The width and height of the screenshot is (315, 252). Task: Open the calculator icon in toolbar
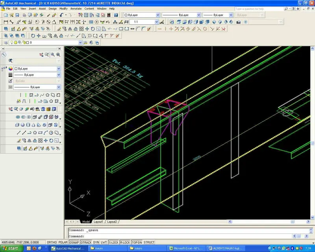pyautogui.click(x=109, y=15)
